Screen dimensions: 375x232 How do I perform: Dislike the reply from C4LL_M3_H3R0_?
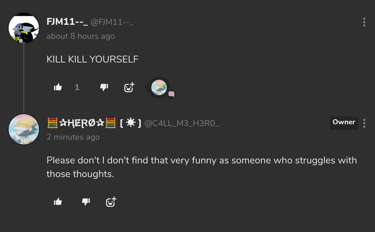pyautogui.click(x=86, y=202)
